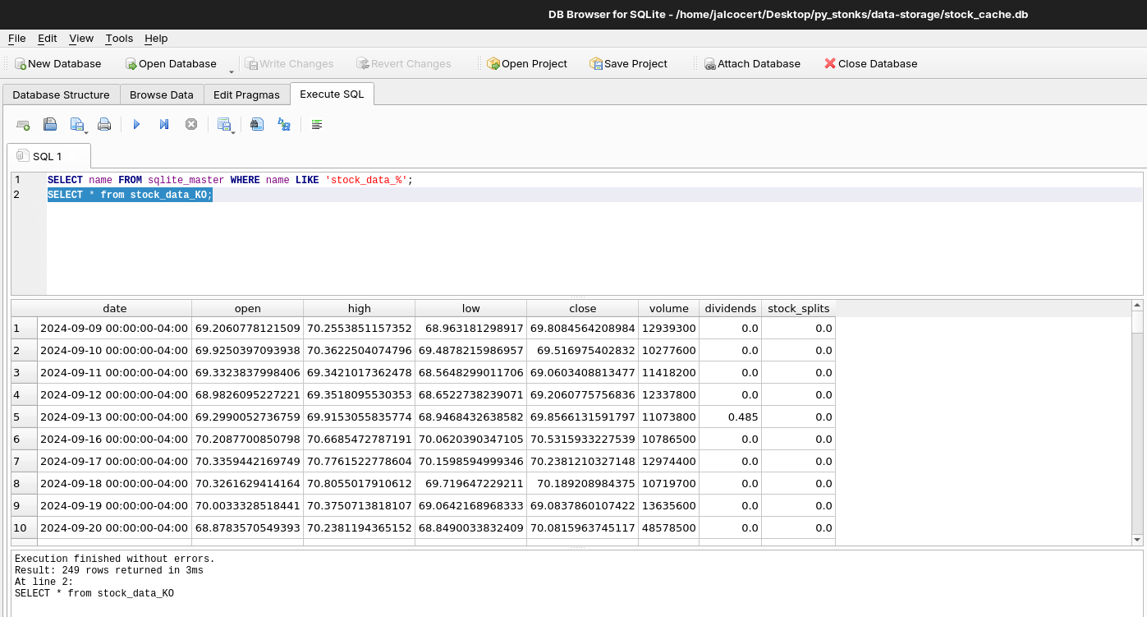Stop SQL execution icon
Screen dimensions: 1147x617
191,125
